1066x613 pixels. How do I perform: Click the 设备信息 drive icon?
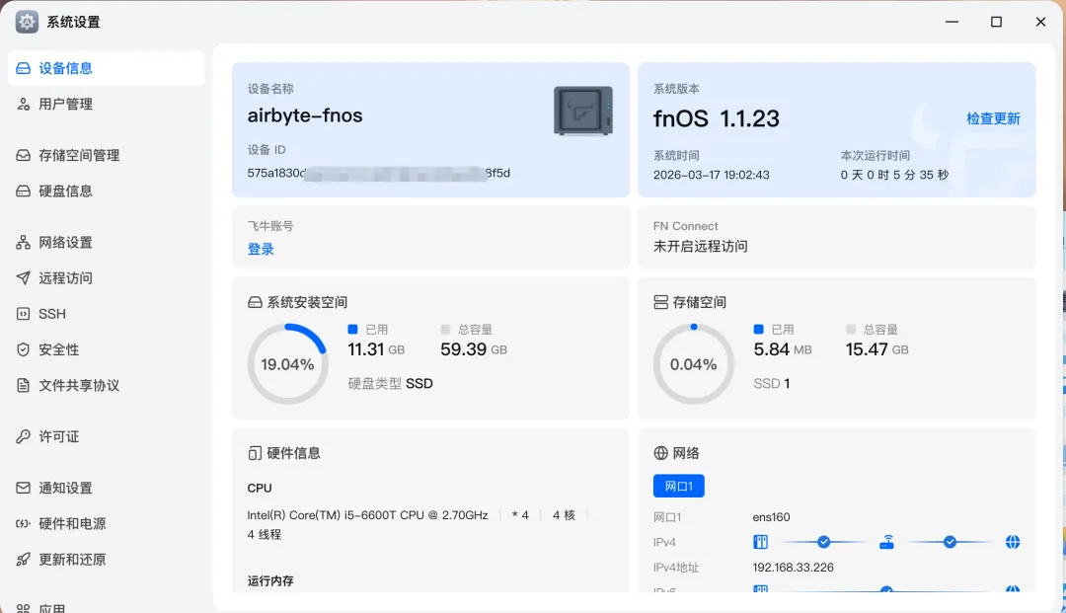click(23, 68)
